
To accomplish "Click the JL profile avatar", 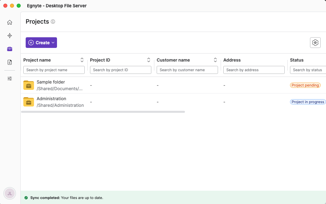I will [x=9, y=193].
